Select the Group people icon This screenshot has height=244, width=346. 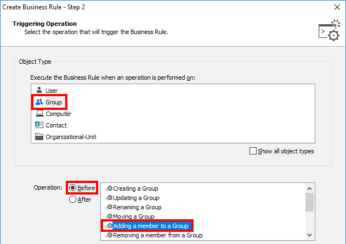[x=39, y=102]
